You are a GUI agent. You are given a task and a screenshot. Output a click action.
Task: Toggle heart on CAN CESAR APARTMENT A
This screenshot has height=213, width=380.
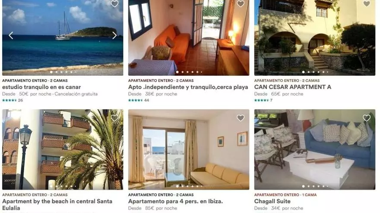click(367, 3)
